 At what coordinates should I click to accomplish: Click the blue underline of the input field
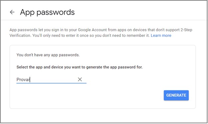click(51, 83)
